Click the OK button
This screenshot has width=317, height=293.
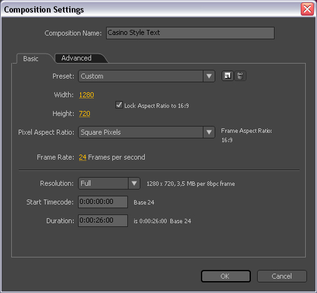[226, 276]
